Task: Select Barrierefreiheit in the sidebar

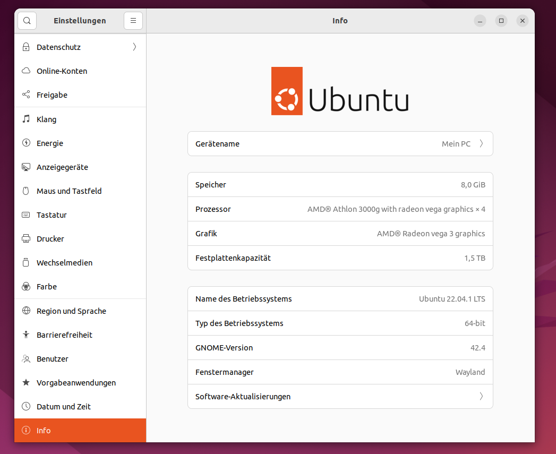Action: pyautogui.click(x=80, y=335)
